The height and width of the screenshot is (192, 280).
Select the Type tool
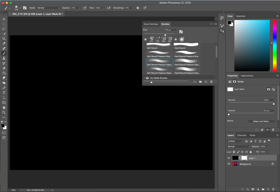(x=4, y=93)
